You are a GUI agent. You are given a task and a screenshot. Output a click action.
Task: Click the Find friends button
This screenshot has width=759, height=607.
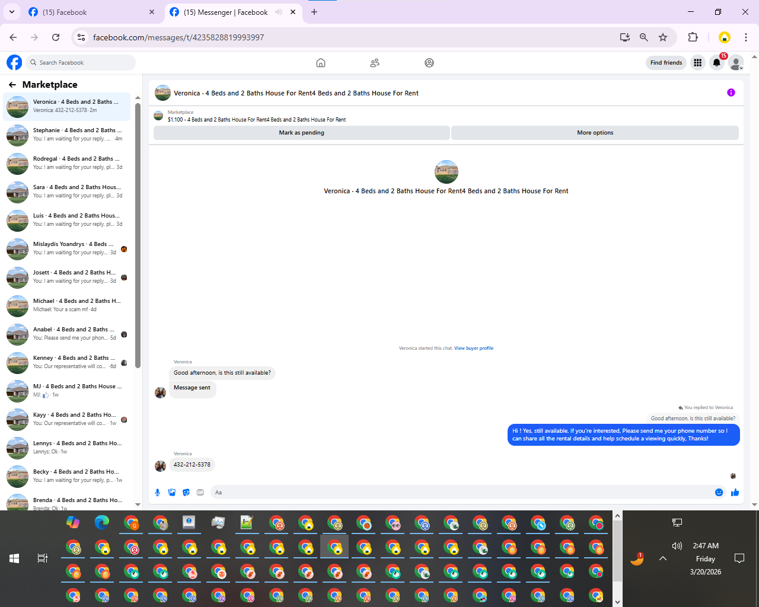(x=666, y=63)
